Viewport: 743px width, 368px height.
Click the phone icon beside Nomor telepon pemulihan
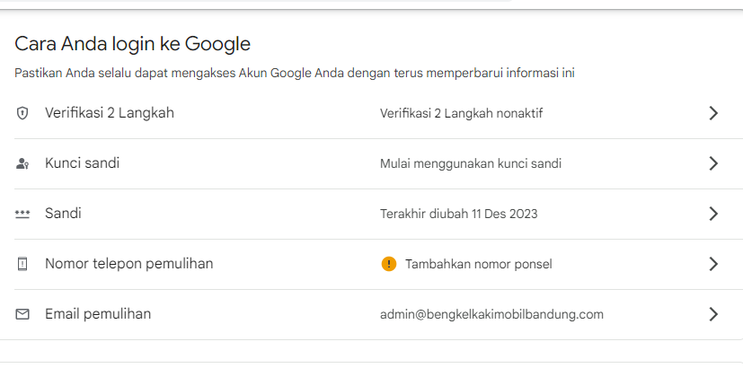pyautogui.click(x=23, y=265)
